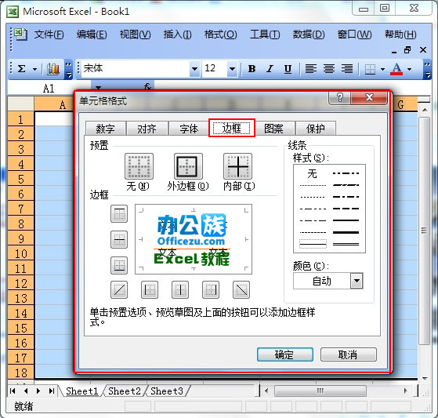
Task: Open the 文件(F) menu
Action: (49, 35)
